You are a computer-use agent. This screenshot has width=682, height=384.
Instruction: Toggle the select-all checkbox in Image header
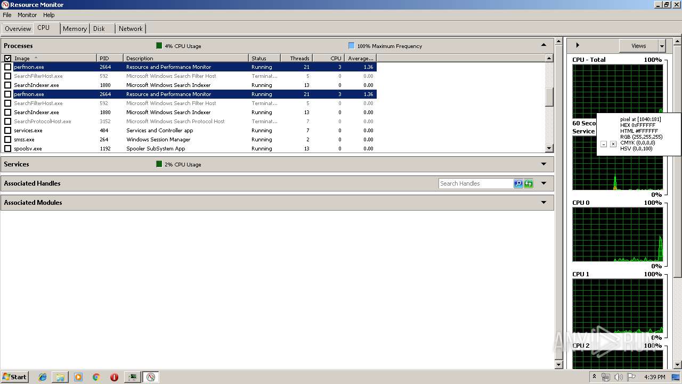tap(7, 58)
